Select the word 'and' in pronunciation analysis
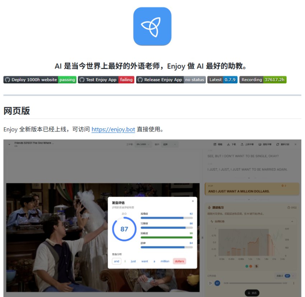This screenshot has height=297, width=305. (x=116, y=261)
